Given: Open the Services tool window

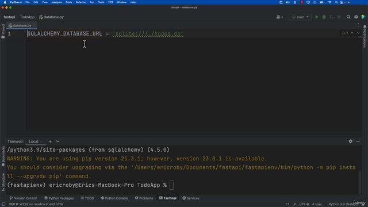Looking at the screenshot, I should click(x=191, y=198).
